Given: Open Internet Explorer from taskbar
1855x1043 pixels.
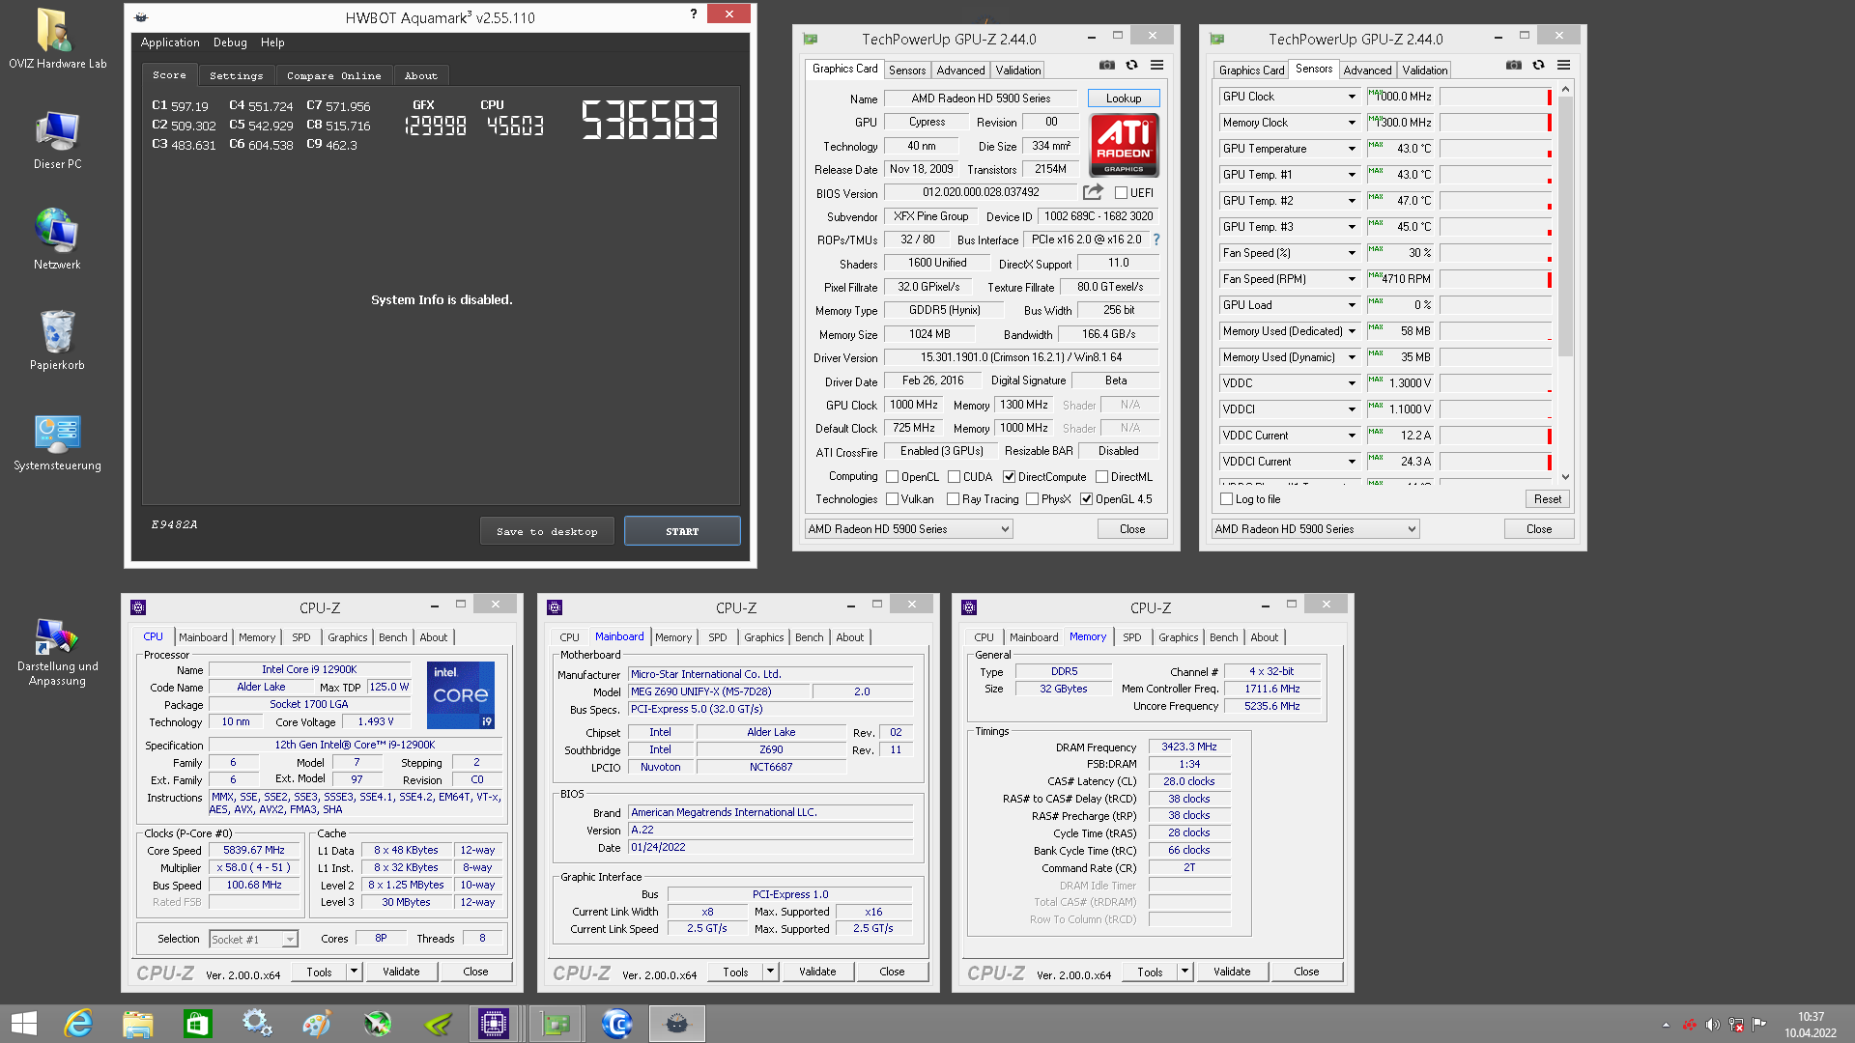Looking at the screenshot, I should [x=77, y=1024].
